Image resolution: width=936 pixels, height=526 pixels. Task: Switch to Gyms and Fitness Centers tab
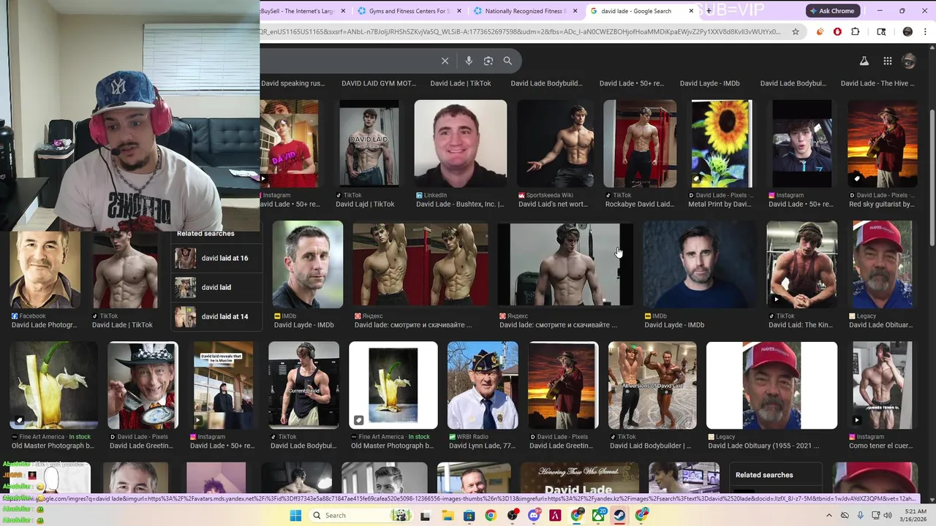(409, 11)
